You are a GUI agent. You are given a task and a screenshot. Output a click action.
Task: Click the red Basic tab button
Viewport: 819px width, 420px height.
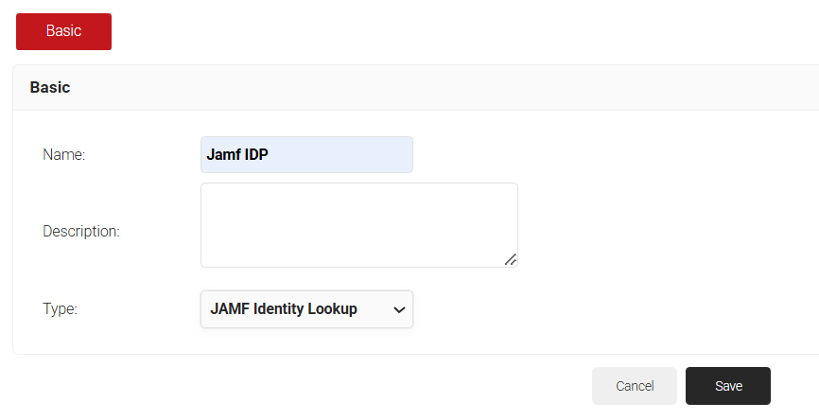click(x=63, y=31)
